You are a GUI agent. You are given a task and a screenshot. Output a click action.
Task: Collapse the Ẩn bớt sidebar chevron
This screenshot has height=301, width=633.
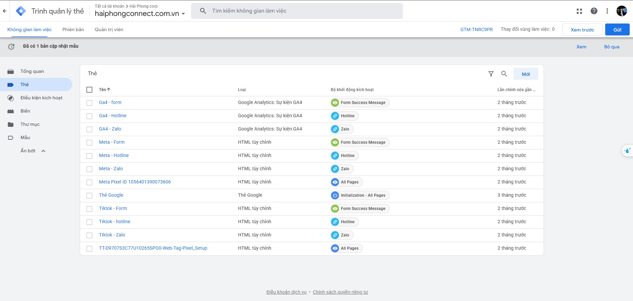(x=43, y=151)
